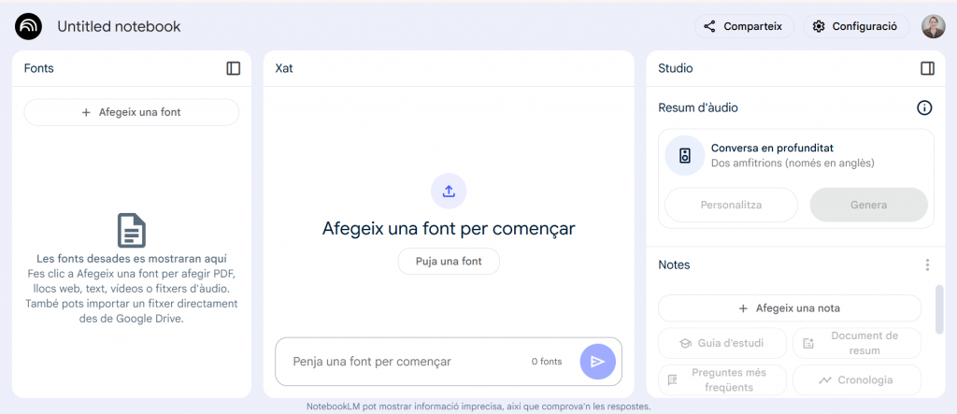The height and width of the screenshot is (414, 957).
Task: Click the Genera button
Action: (x=868, y=205)
